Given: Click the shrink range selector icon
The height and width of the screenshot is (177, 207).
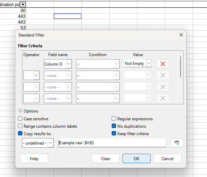Looking at the screenshot, I should (177, 143).
